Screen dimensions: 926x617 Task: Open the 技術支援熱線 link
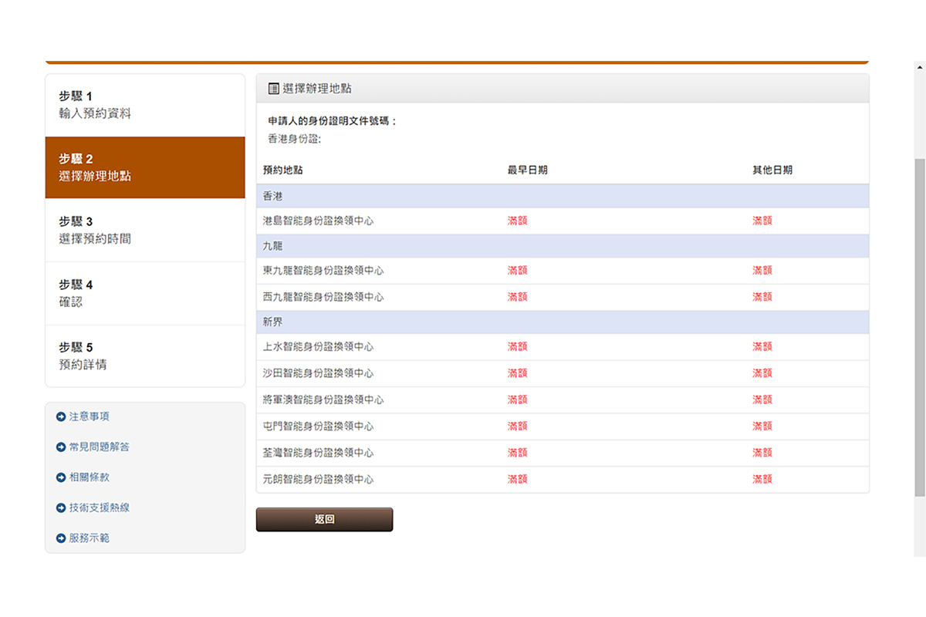click(x=99, y=508)
